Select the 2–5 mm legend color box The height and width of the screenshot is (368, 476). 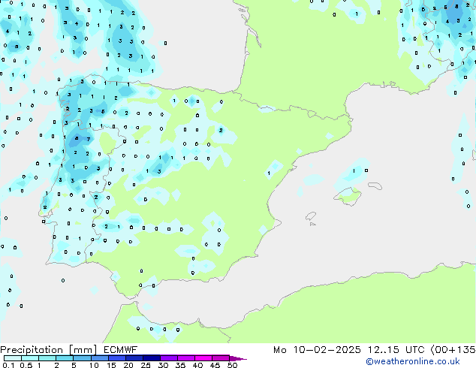(65, 358)
